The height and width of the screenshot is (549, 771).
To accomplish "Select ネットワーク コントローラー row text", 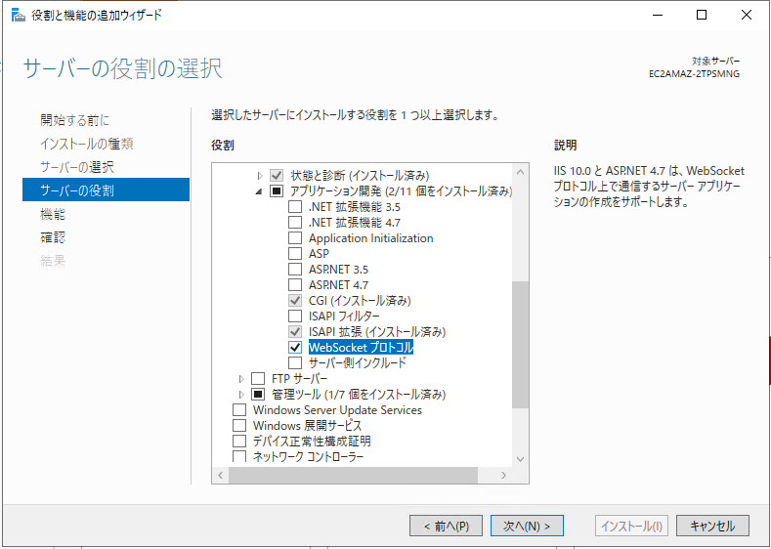I will [308, 456].
